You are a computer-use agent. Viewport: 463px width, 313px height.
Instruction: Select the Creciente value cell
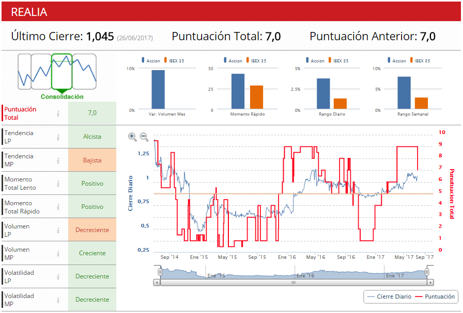(x=92, y=254)
